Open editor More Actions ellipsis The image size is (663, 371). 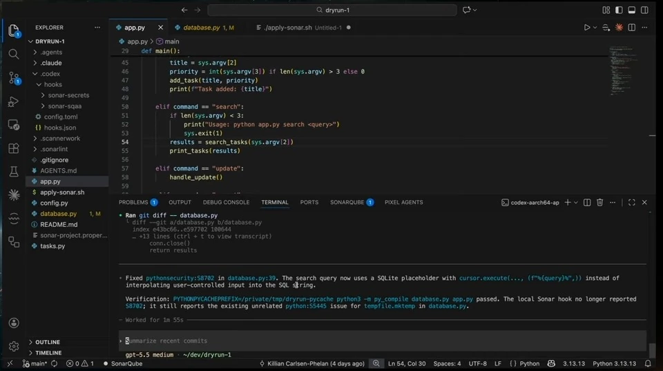tap(644, 28)
